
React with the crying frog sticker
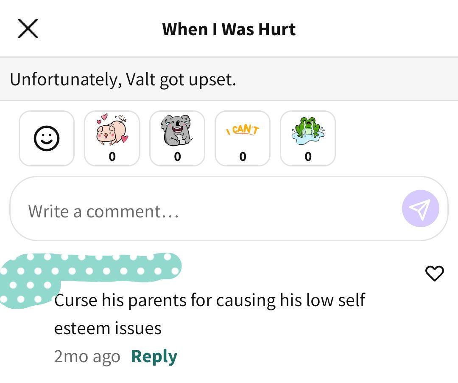coord(308,138)
